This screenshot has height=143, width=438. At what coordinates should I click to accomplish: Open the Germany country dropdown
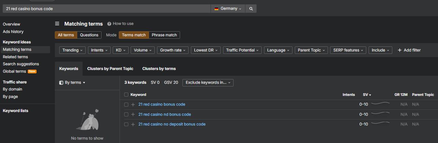coord(228,9)
